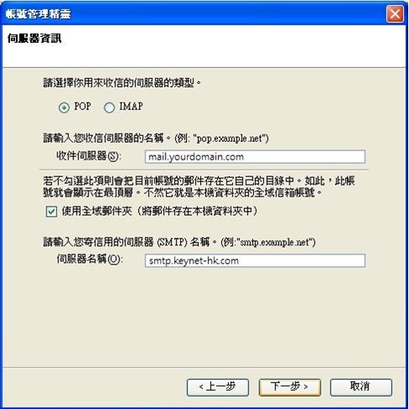This screenshot has width=409, height=409.
Task: Toggle the 使用全域郵件夾 checkbox
Action: click(x=51, y=212)
